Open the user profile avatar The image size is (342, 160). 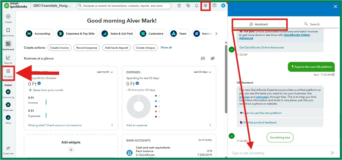[223, 6]
